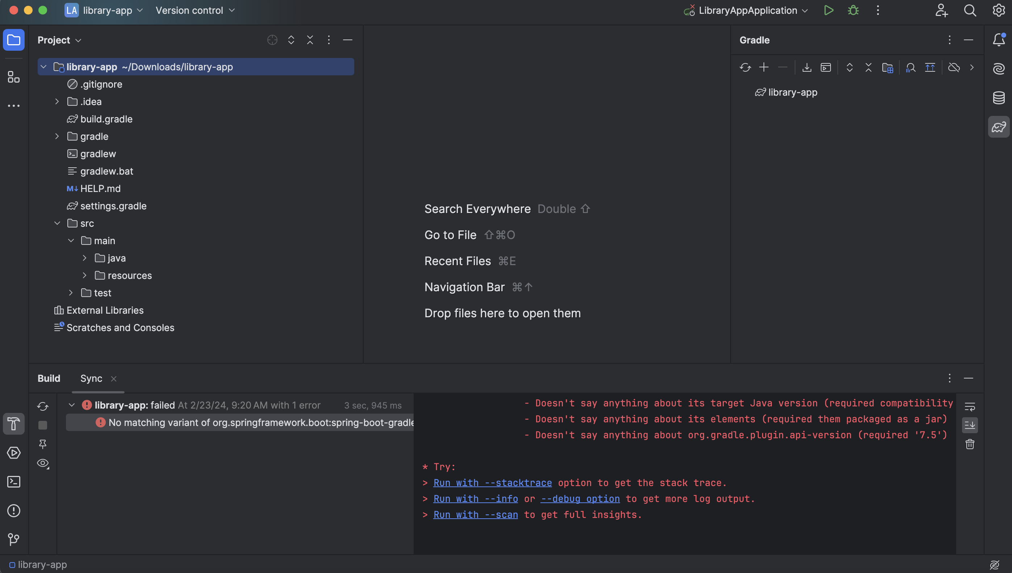Expand the test folder
Screen dimensions: 1012x573
71,293
